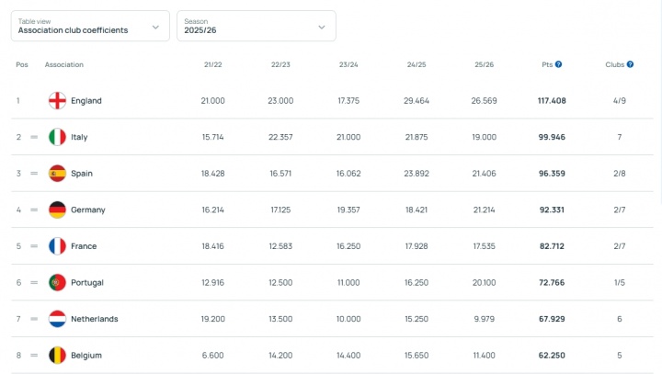
Task: Click the Germany flag icon
Action: pos(57,210)
